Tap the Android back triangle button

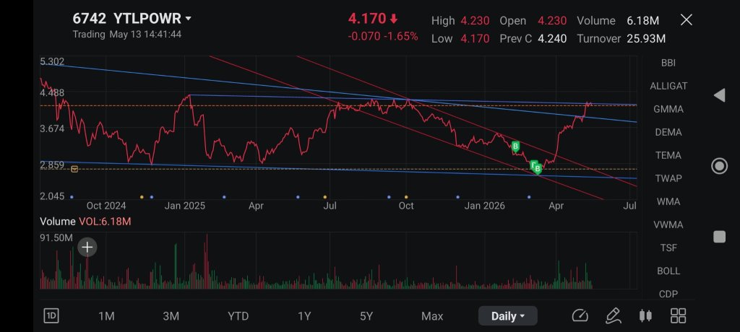pyautogui.click(x=719, y=95)
